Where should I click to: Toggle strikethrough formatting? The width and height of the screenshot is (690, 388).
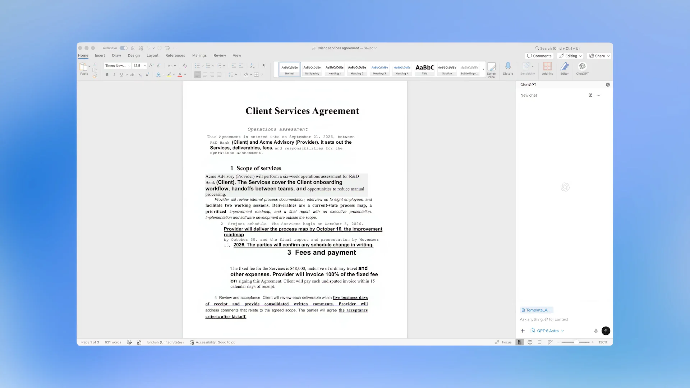132,75
